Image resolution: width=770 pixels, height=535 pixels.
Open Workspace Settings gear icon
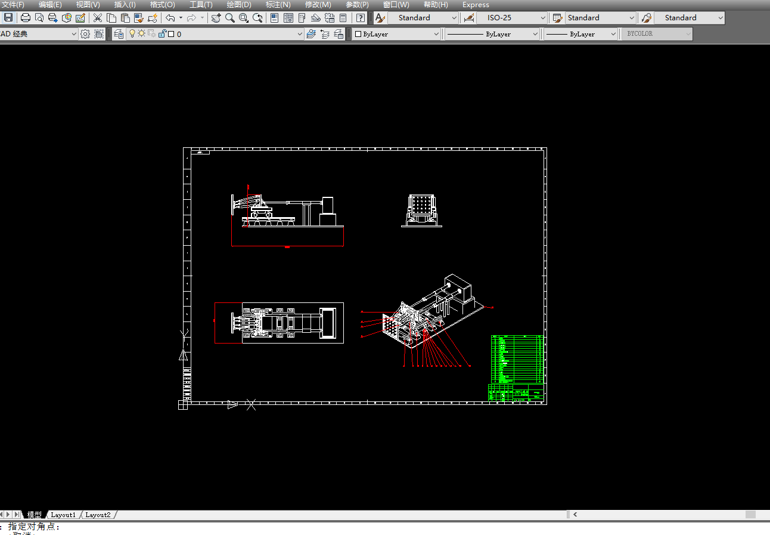(85, 34)
